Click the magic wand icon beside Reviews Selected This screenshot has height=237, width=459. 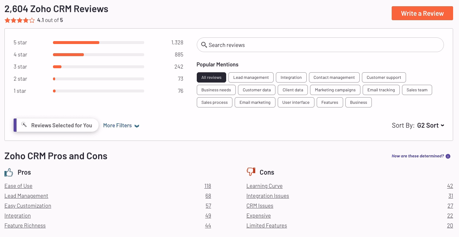coord(24,125)
